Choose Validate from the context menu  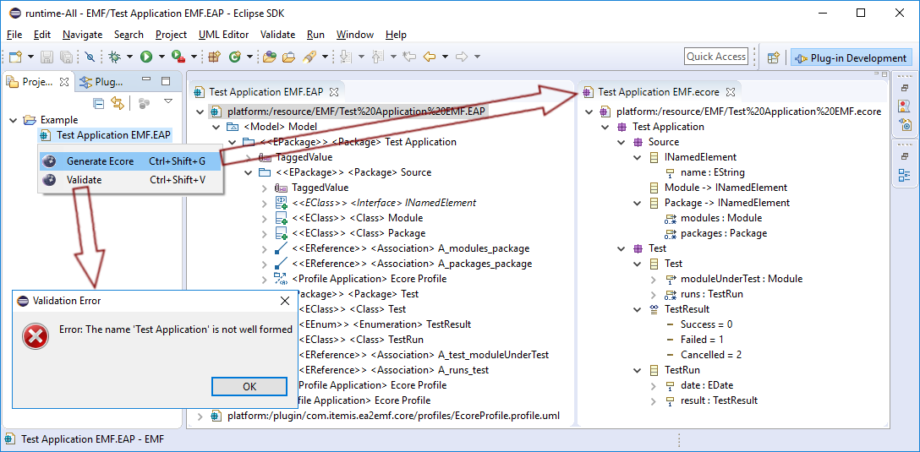tap(129, 180)
